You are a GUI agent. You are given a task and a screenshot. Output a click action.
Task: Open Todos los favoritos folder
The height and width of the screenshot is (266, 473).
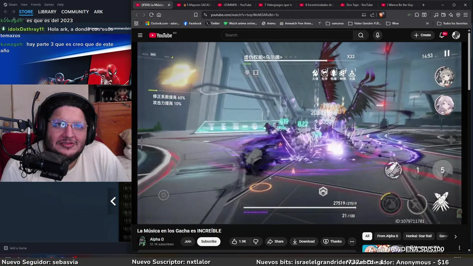452,23
